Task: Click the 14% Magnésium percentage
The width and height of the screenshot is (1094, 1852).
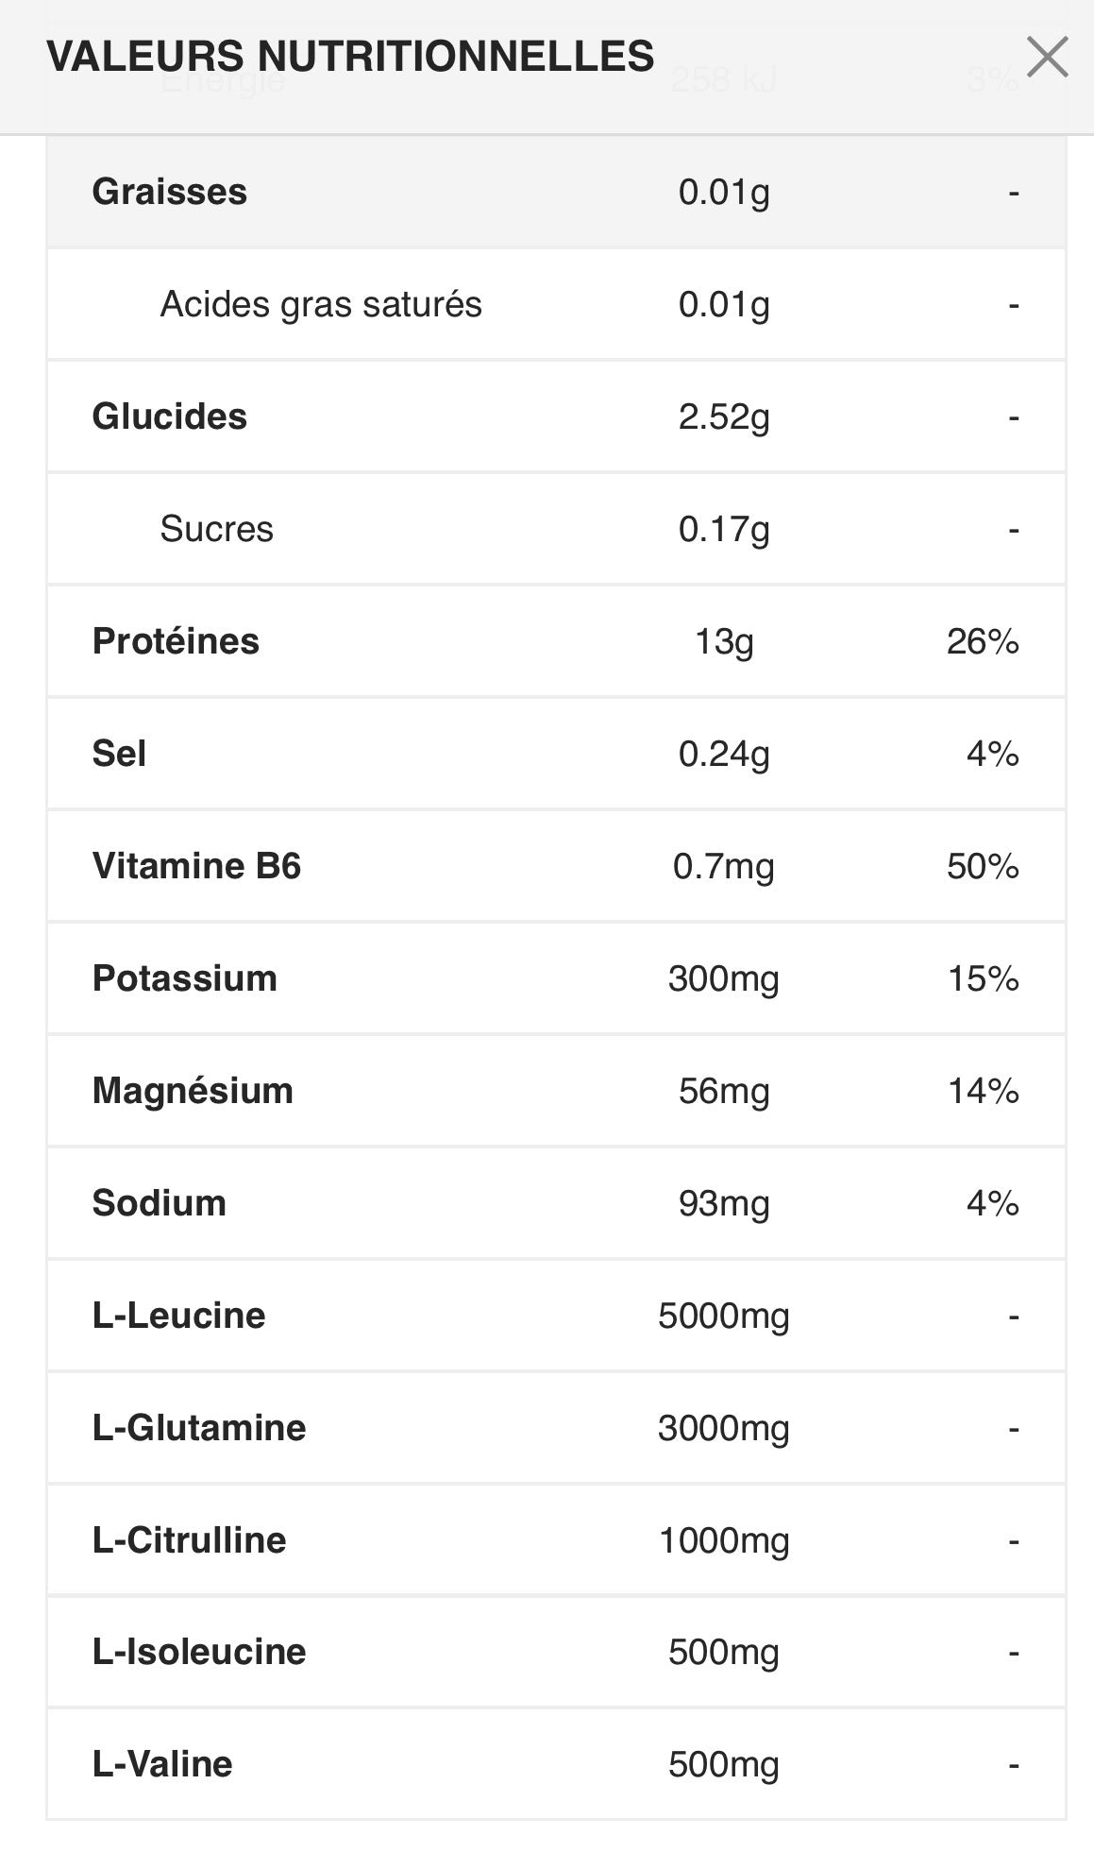Action: click(983, 1091)
